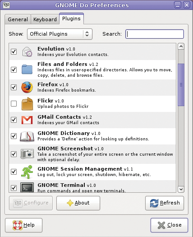
Task: Click the GMail Contacts envelope icon
Action: coord(27,120)
